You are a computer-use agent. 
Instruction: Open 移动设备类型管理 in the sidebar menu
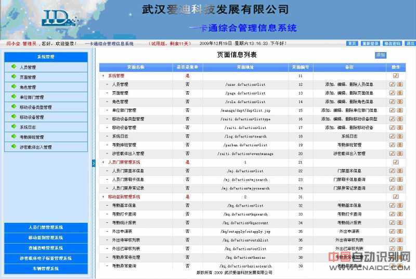tap(36, 107)
